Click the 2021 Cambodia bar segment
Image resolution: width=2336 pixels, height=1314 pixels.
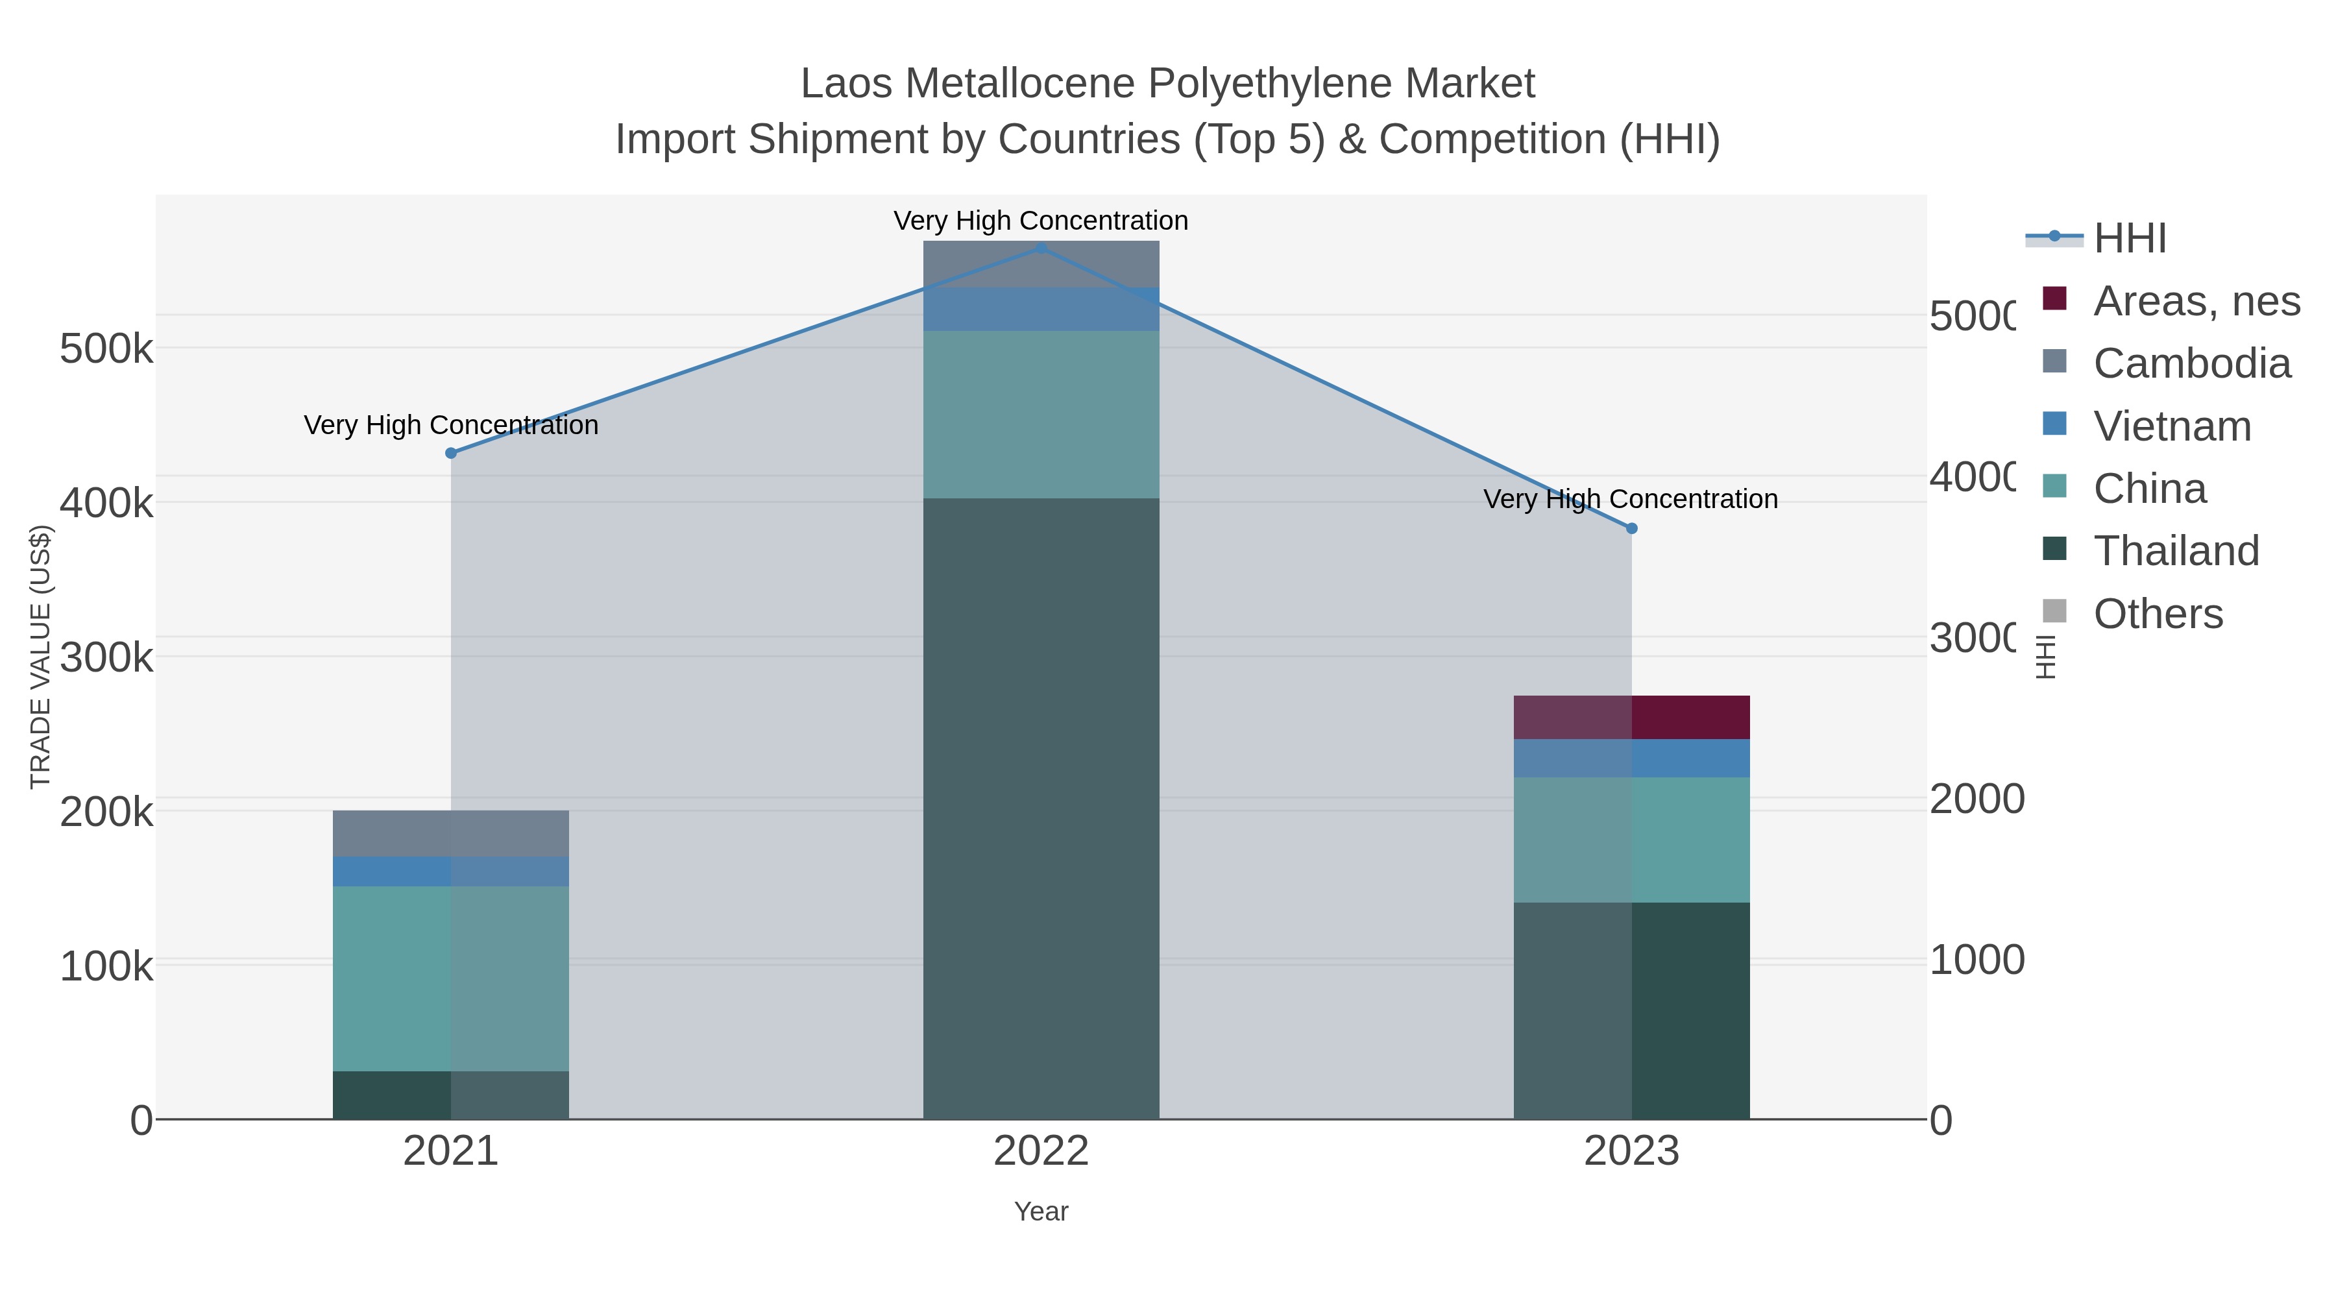tap(451, 834)
